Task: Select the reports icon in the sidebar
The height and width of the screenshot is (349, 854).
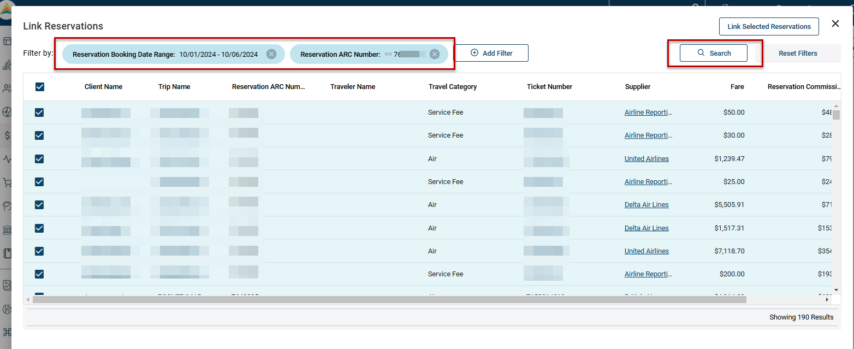Action: (x=7, y=285)
